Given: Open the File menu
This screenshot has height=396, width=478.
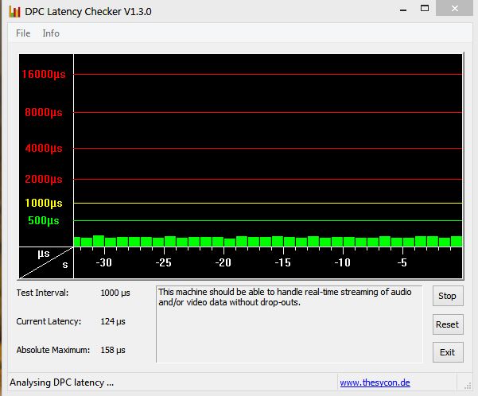Looking at the screenshot, I should click(23, 33).
